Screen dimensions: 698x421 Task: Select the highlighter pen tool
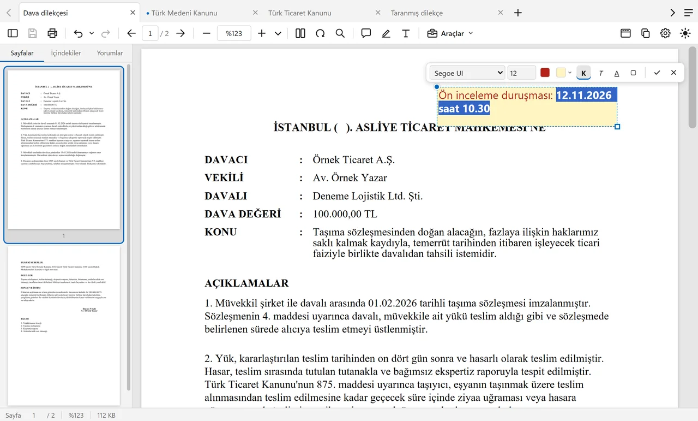[x=386, y=33]
